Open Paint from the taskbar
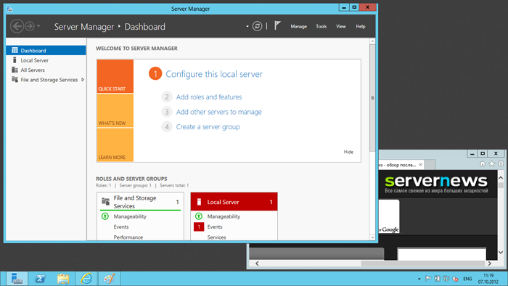Screen dimensions: 508x286 coord(109,279)
